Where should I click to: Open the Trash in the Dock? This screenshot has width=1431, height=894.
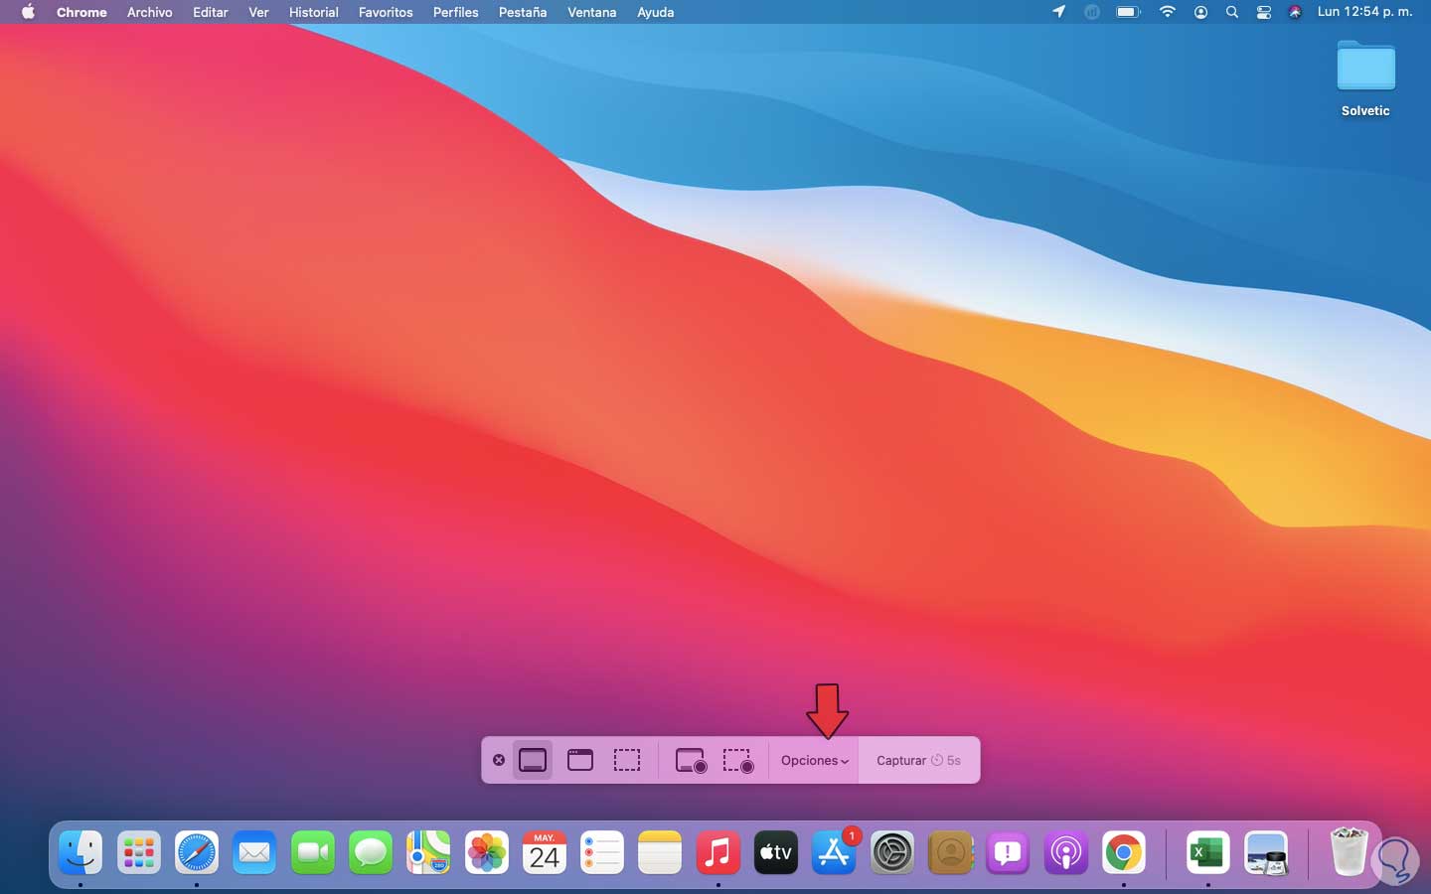pos(1348,852)
